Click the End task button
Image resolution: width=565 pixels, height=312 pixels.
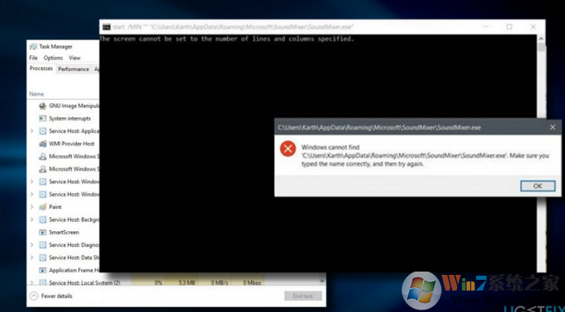point(302,296)
